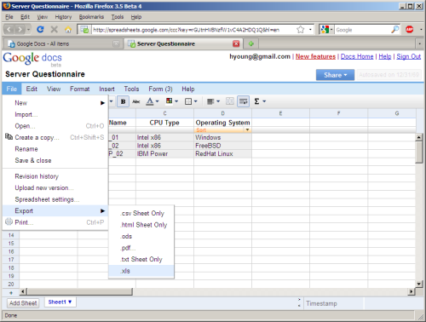This screenshot has height=322, width=426.
Task: Open Firefox Bookmarks menu
Action: 91,17
